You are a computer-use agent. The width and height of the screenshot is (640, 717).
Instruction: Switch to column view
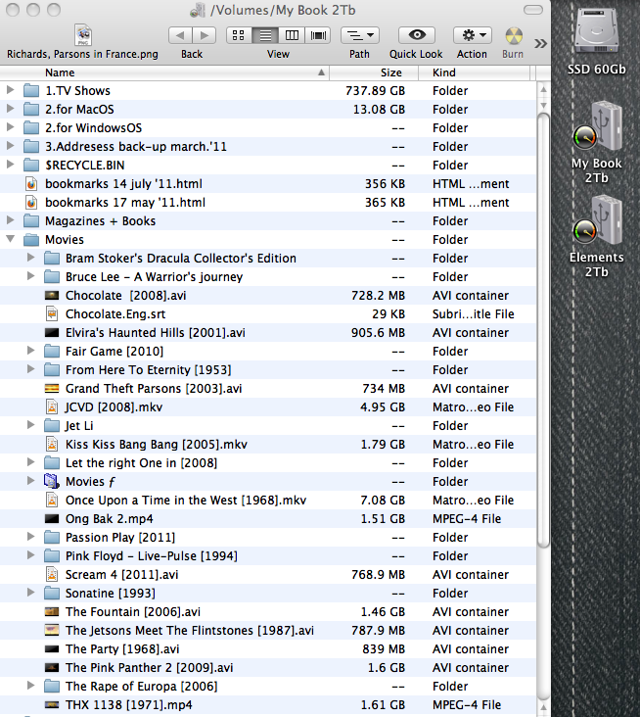[x=292, y=35]
